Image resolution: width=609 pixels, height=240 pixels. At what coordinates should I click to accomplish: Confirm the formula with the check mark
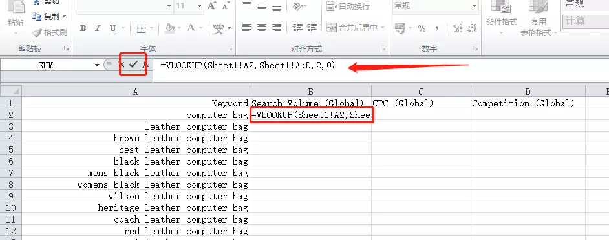coord(133,65)
